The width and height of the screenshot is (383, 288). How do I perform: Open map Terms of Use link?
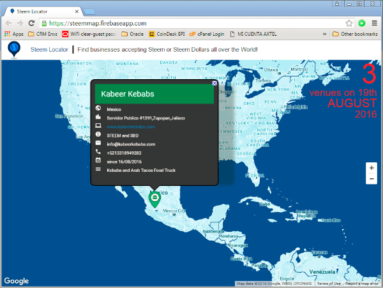[x=329, y=284]
